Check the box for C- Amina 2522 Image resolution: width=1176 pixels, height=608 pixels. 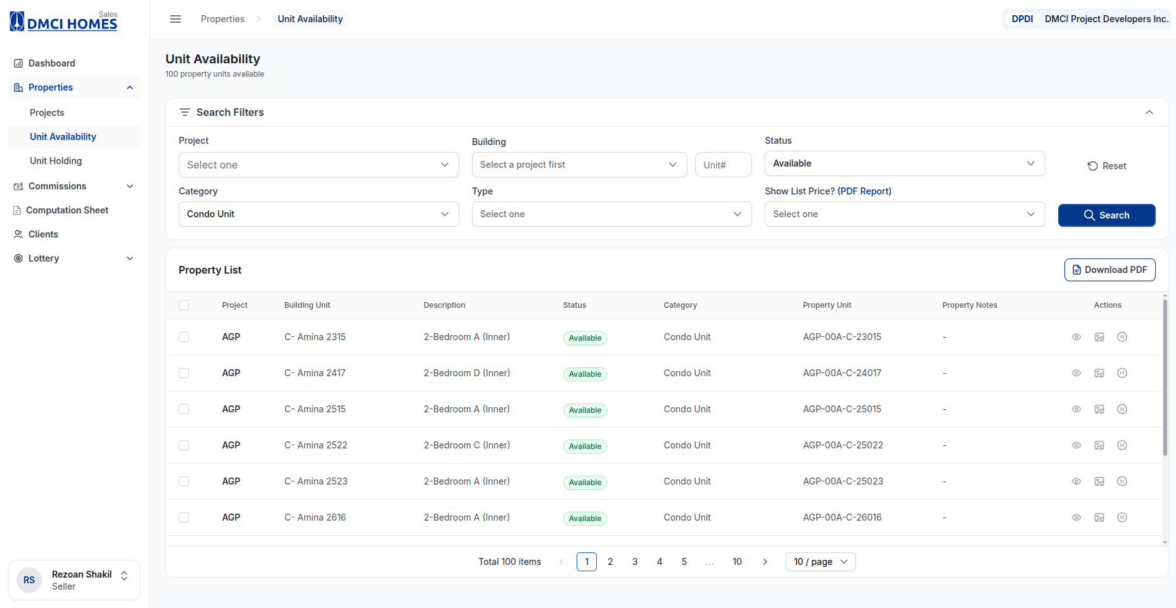(x=184, y=445)
